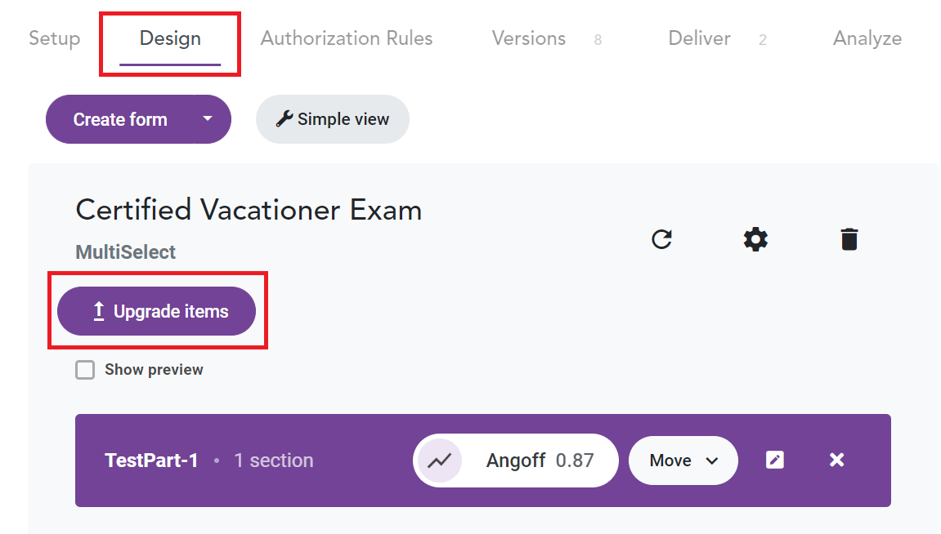Image resolution: width=941 pixels, height=534 pixels.
Task: Select the TestPart-1 section header
Action: pyautogui.click(x=483, y=461)
